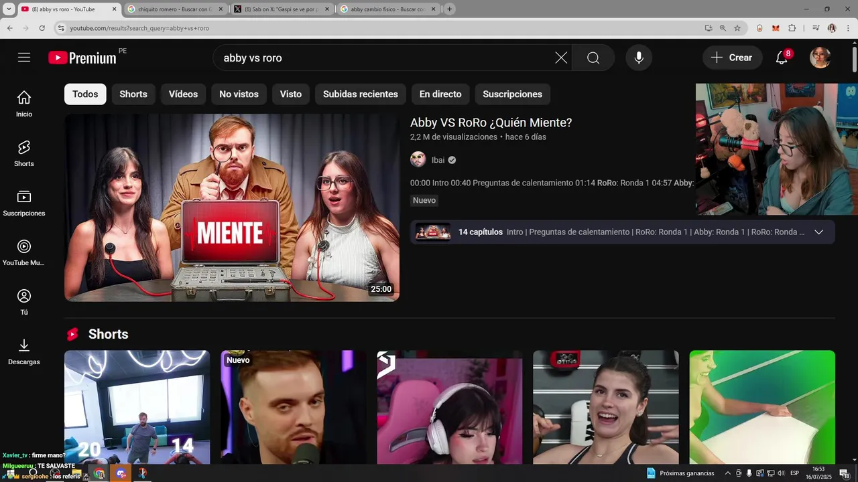The height and width of the screenshot is (482, 858).
Task: Open the Crear upload menu
Action: click(x=732, y=58)
